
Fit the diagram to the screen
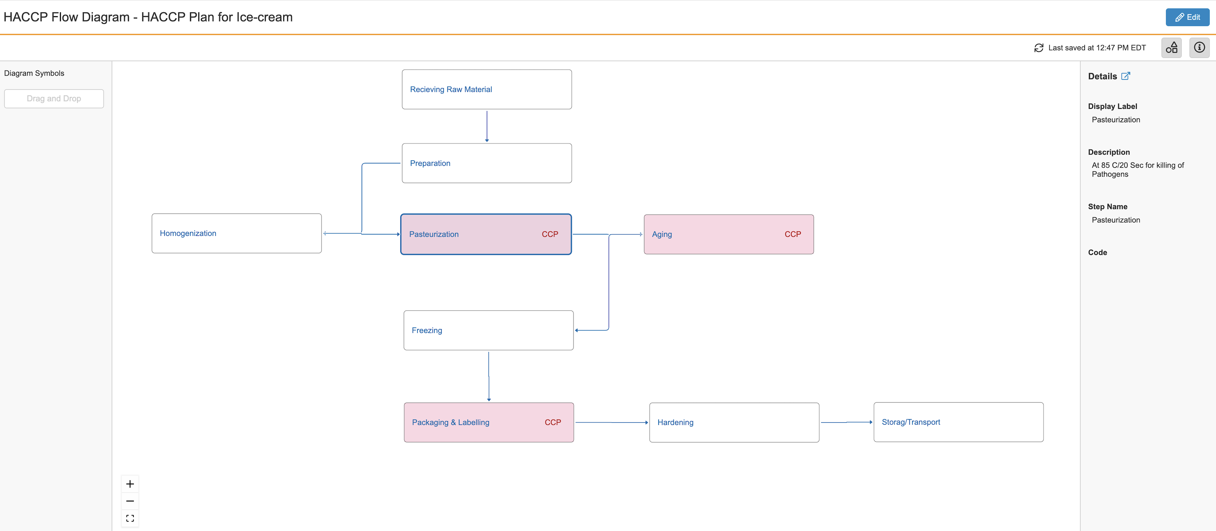click(130, 518)
